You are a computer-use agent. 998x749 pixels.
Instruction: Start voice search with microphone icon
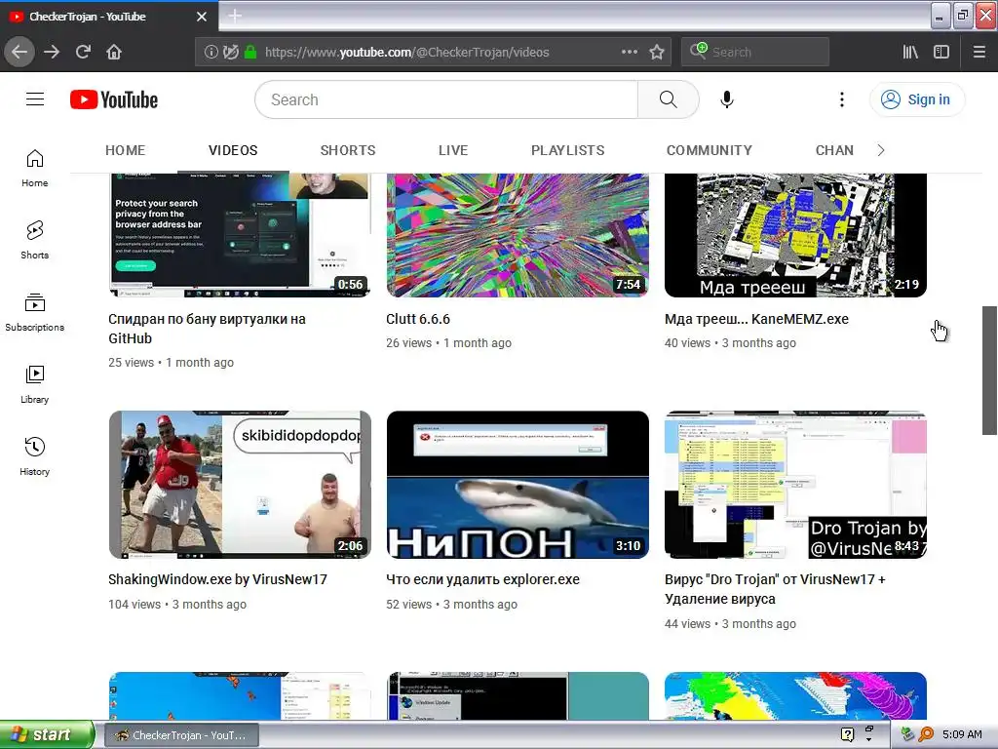pos(727,99)
